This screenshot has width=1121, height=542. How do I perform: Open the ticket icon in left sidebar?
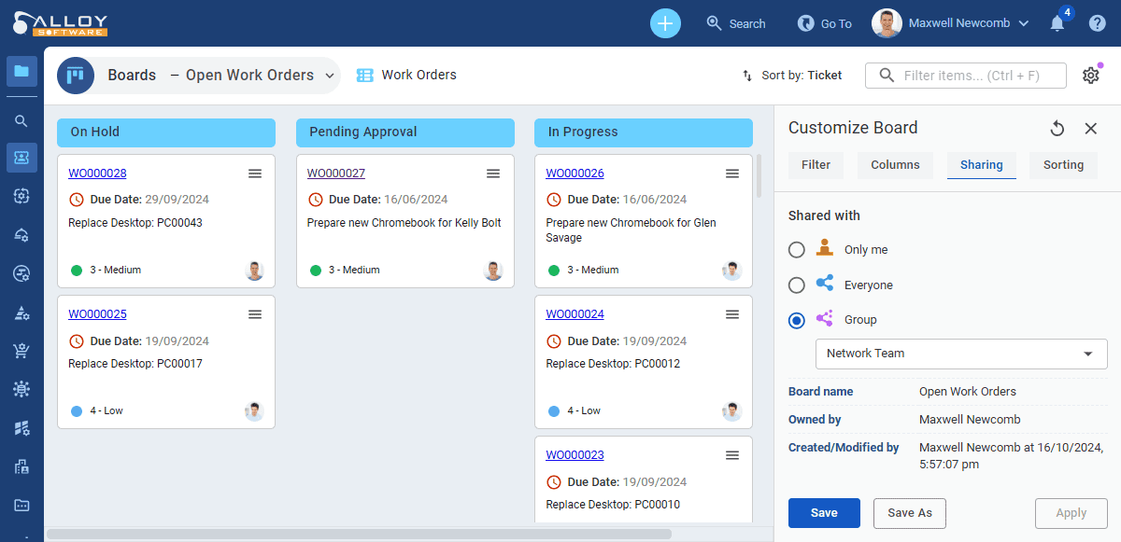click(x=21, y=158)
